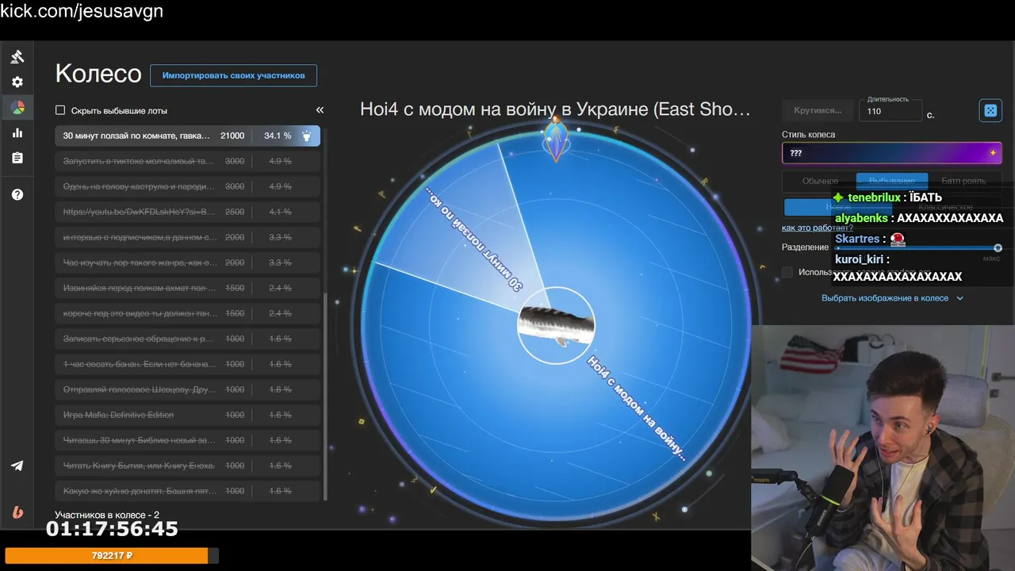Open the 'как это работает?' link
The width and height of the screenshot is (1015, 571).
[818, 228]
